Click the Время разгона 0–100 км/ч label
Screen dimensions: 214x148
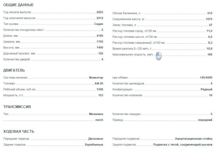point(132,49)
